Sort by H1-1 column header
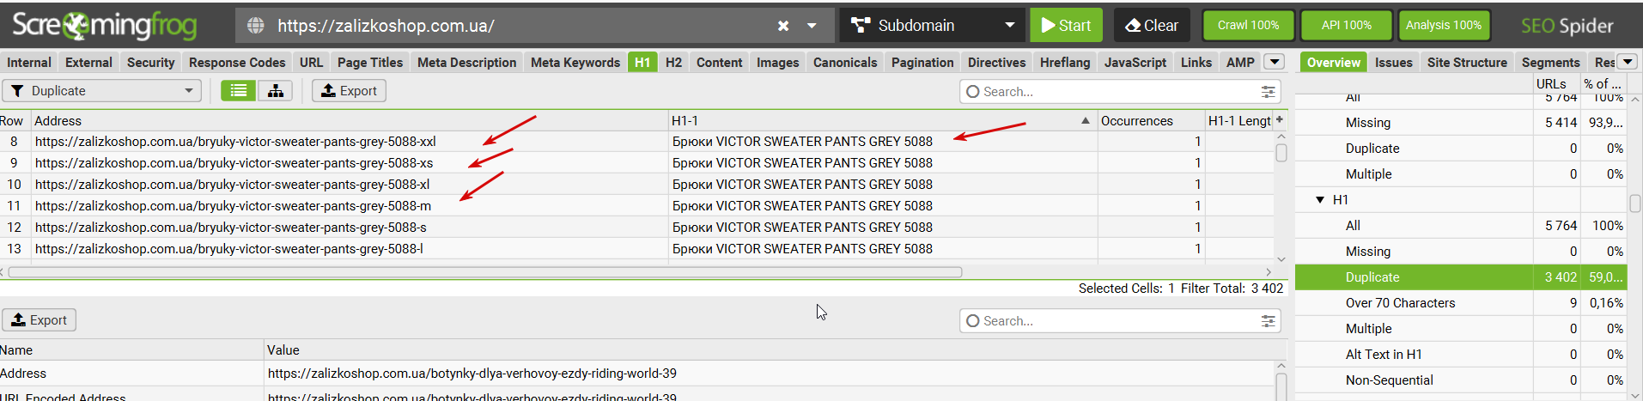Image resolution: width=1643 pixels, height=401 pixels. point(882,121)
